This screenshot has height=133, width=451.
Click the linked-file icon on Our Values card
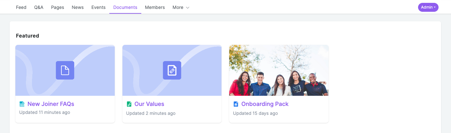[x=172, y=70]
